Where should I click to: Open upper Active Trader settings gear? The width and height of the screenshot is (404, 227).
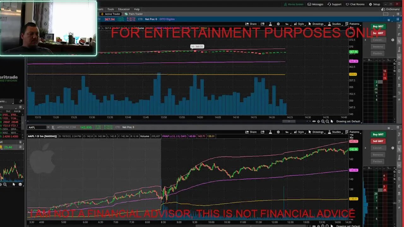point(393,40)
